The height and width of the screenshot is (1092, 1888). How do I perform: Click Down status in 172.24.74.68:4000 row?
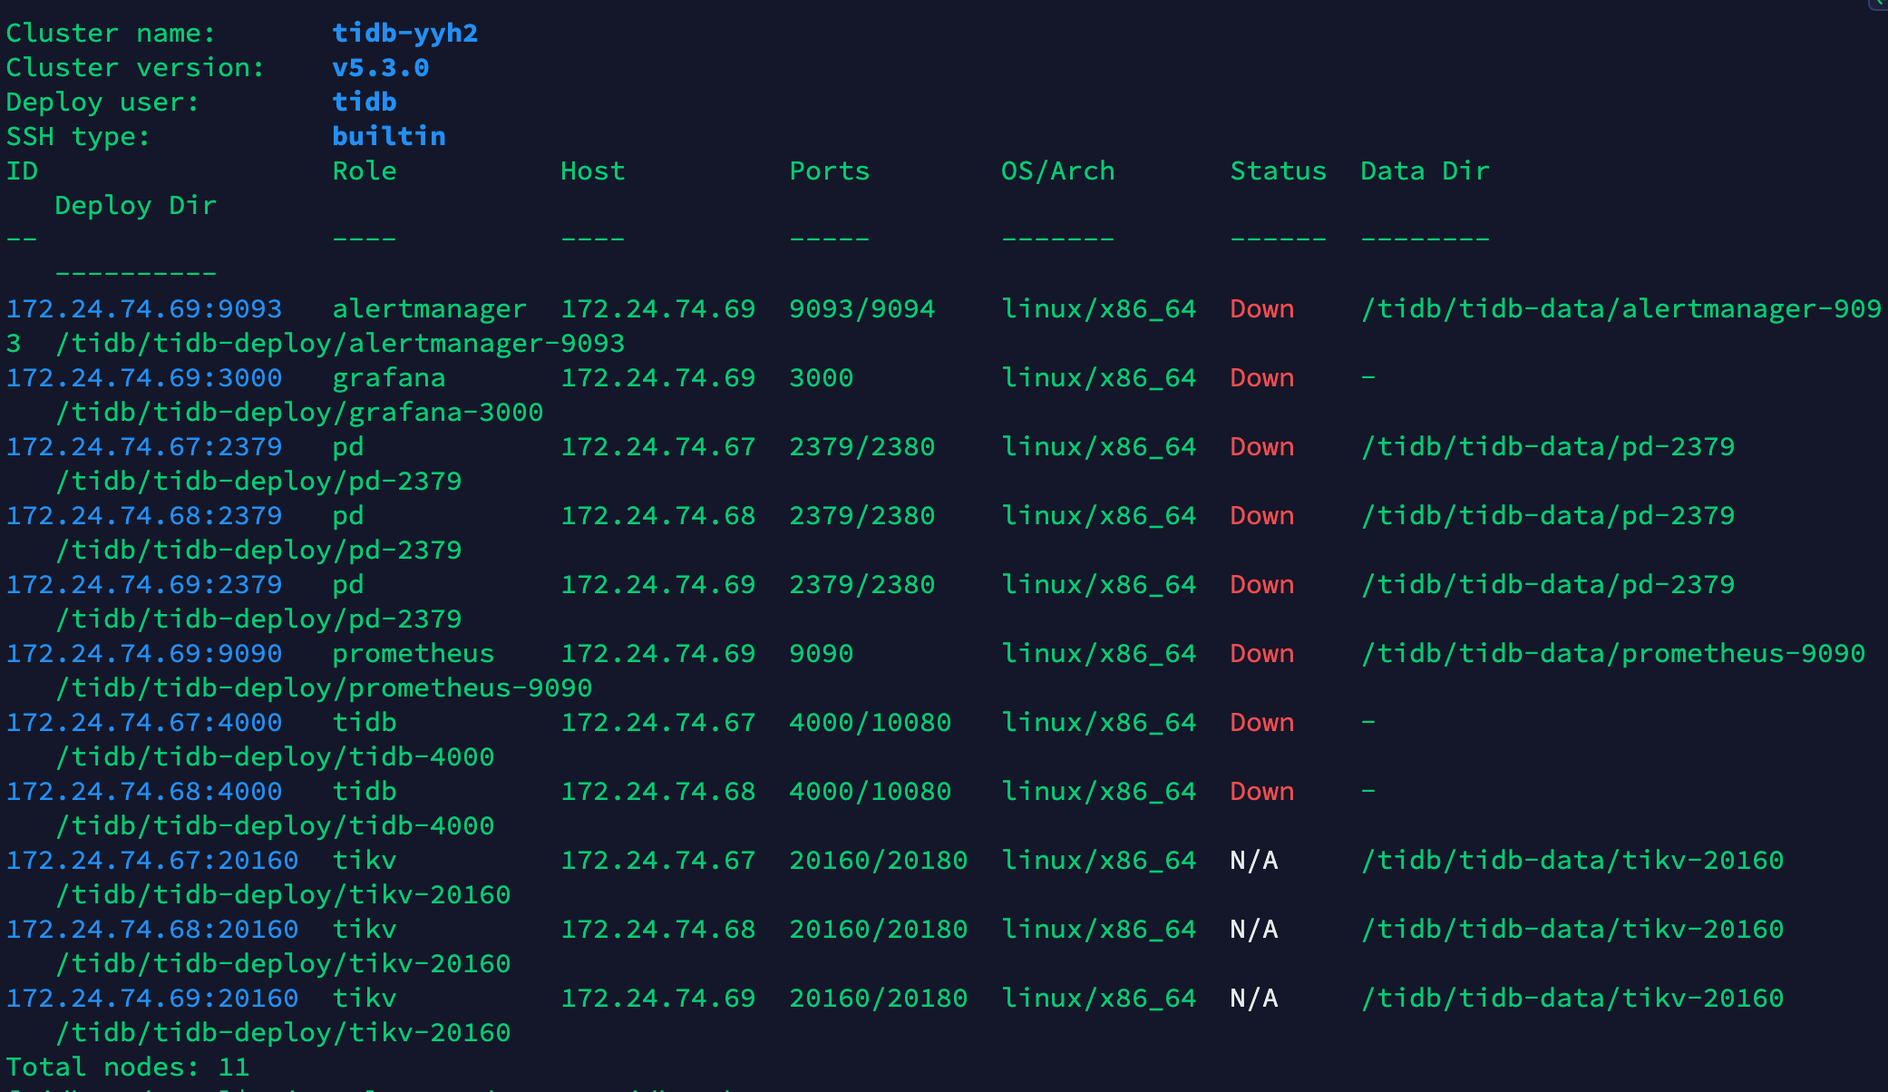point(1261,792)
